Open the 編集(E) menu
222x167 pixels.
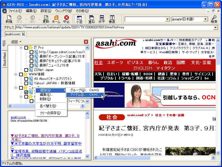pos(31,11)
